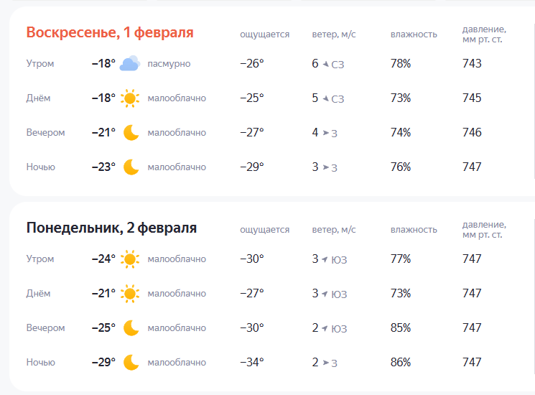Click the Sunday ощущается column header
535x395 pixels.
click(264, 34)
